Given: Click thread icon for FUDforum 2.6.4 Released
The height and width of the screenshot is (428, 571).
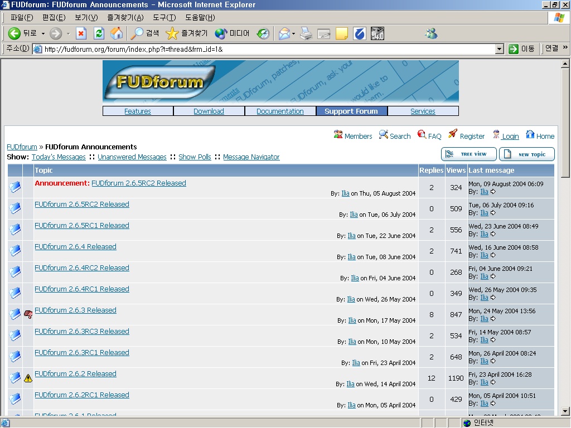Looking at the screenshot, I should pos(15,250).
